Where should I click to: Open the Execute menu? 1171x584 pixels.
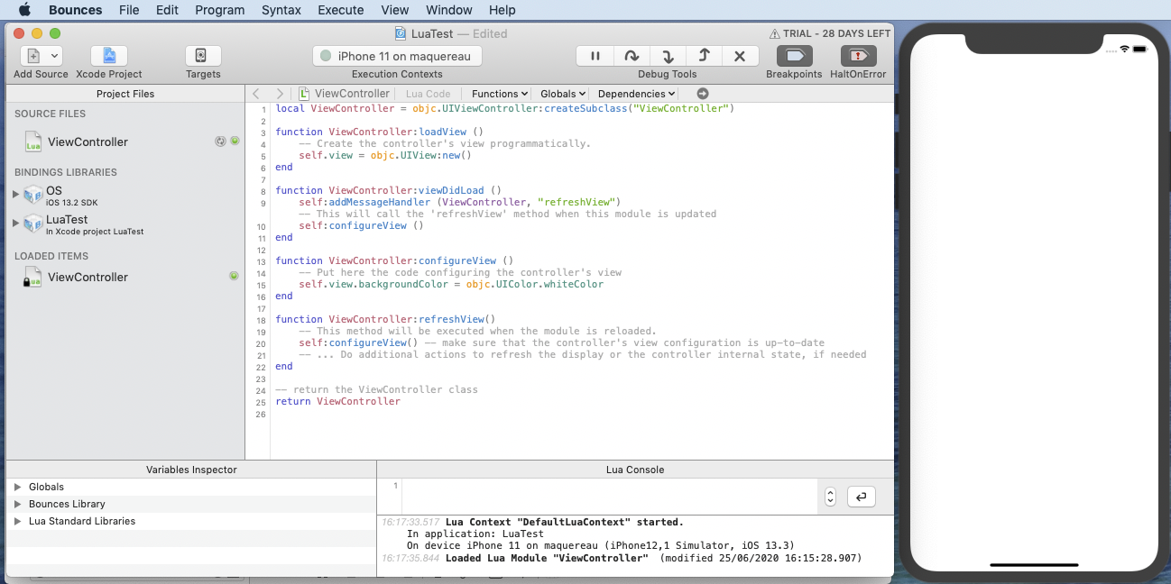(x=341, y=10)
